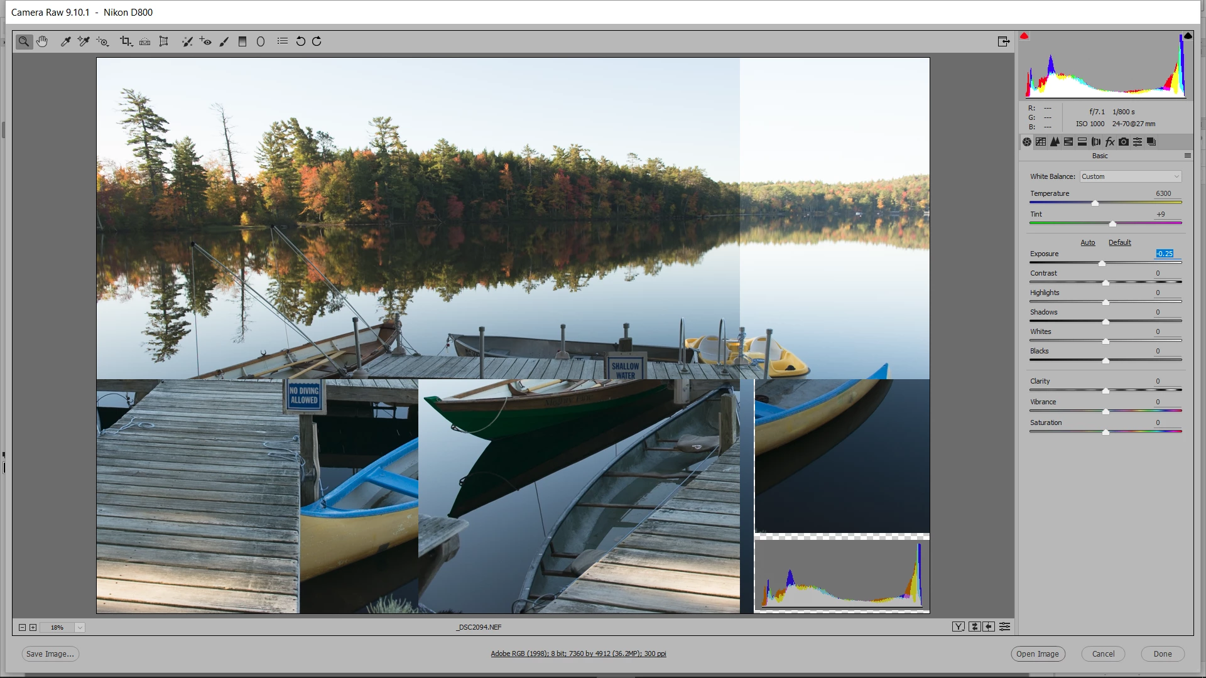The height and width of the screenshot is (678, 1206).
Task: Toggle shadow clipping warning in histogram
Action: coord(1024,36)
